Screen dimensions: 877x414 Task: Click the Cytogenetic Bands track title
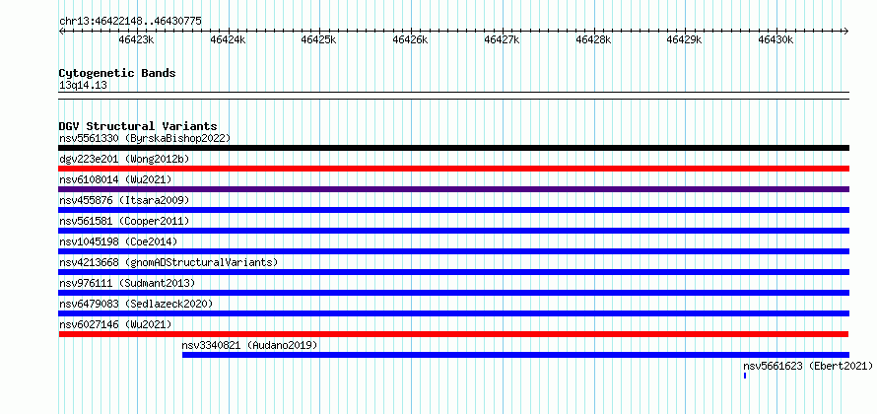coord(117,73)
